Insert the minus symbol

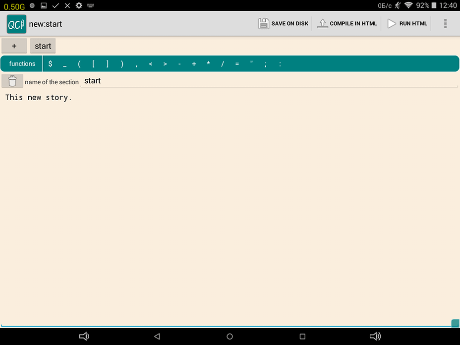[179, 63]
